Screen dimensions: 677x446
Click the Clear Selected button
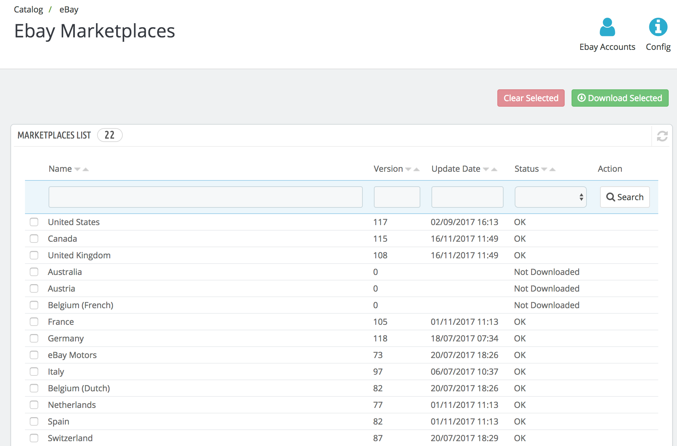coord(531,98)
